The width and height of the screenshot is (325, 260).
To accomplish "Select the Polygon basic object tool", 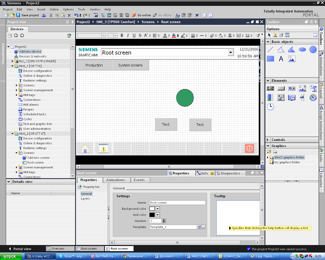I will pos(292,50).
